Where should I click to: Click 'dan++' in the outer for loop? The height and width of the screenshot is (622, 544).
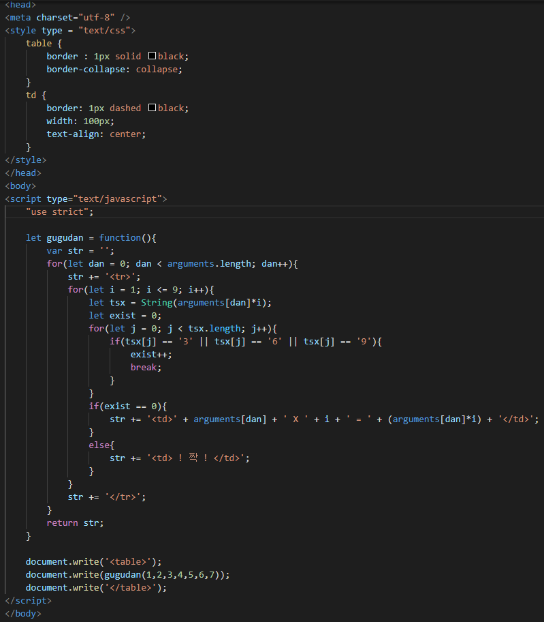[x=275, y=264]
